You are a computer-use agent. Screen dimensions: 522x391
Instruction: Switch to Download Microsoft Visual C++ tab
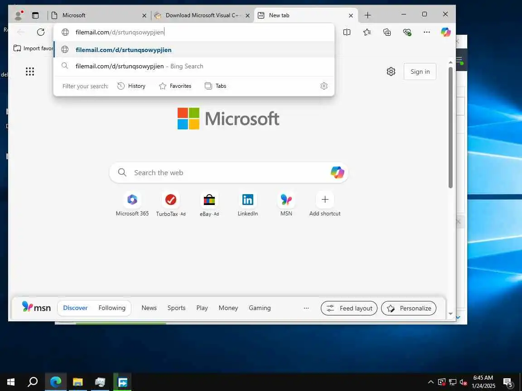coord(202,15)
